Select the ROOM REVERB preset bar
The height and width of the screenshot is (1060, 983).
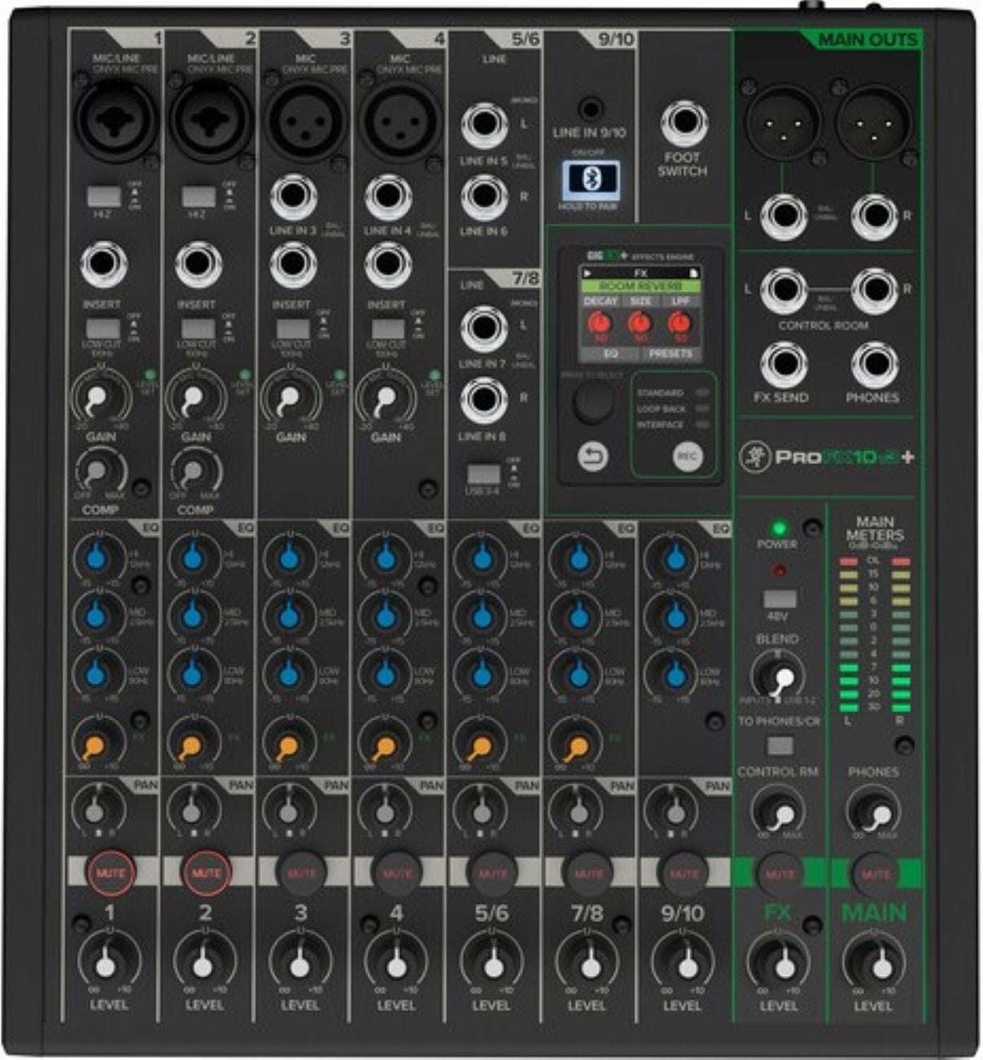coord(641,286)
